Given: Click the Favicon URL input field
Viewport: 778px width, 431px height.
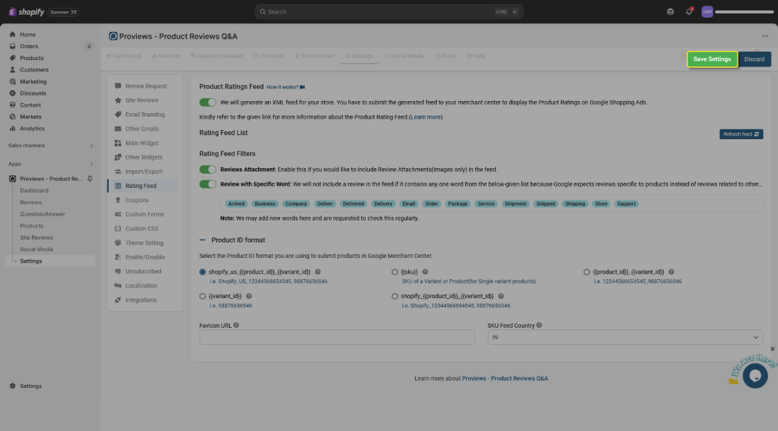Looking at the screenshot, I should point(337,337).
